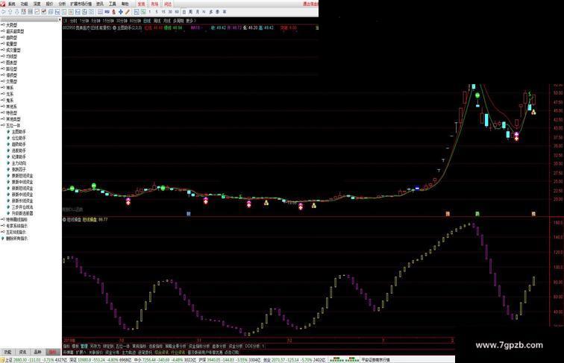This screenshot has width=564, height=363.
Task: Switch to 5-minute period toolbar button
Action: point(156,12)
